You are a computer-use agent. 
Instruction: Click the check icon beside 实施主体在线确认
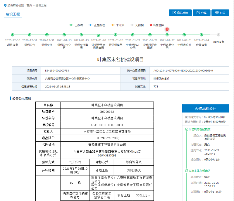187,171
